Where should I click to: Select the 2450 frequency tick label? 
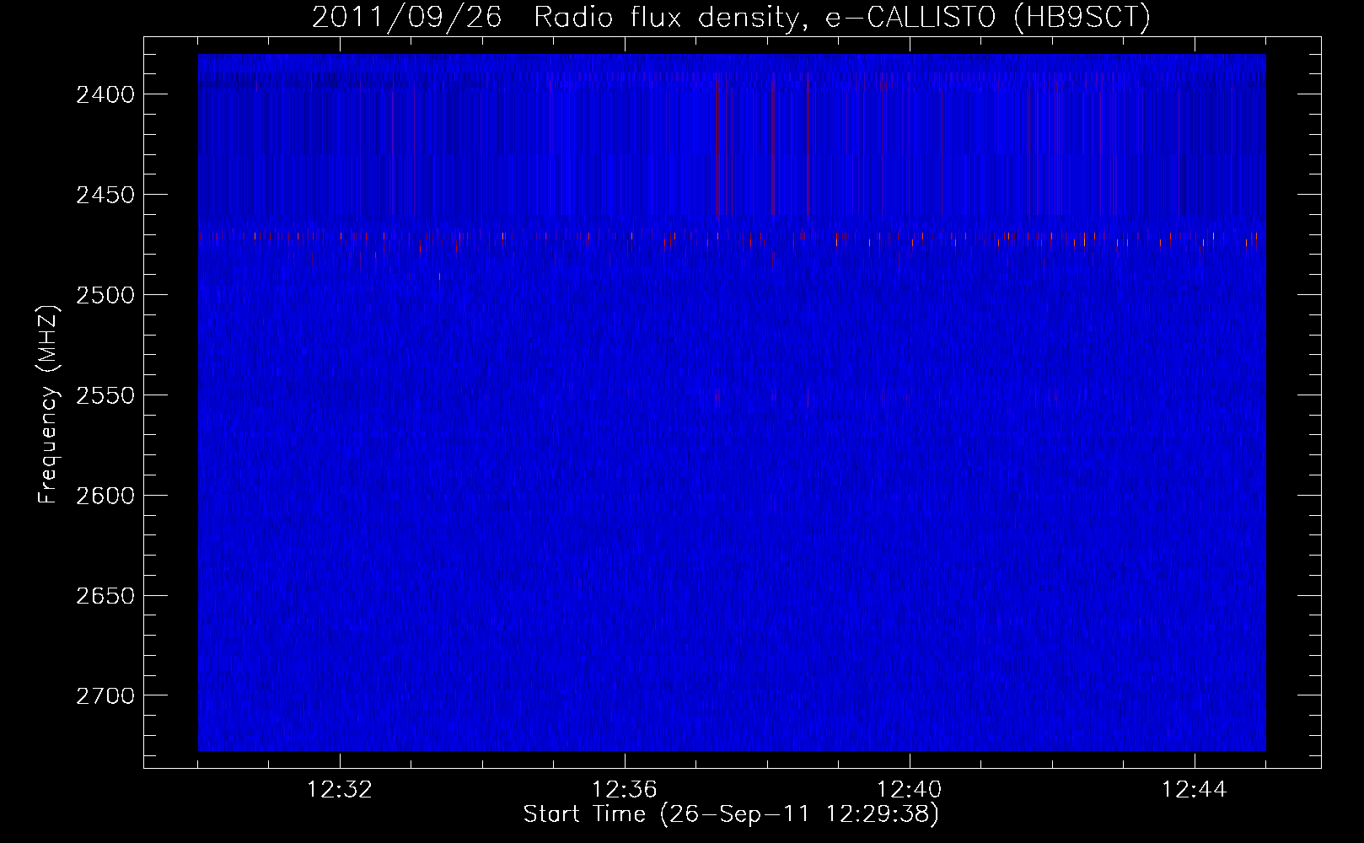(x=105, y=195)
